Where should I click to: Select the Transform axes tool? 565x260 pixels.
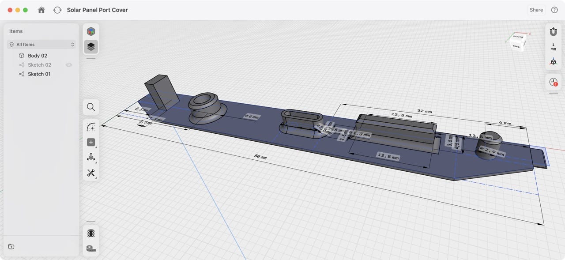[x=91, y=157]
